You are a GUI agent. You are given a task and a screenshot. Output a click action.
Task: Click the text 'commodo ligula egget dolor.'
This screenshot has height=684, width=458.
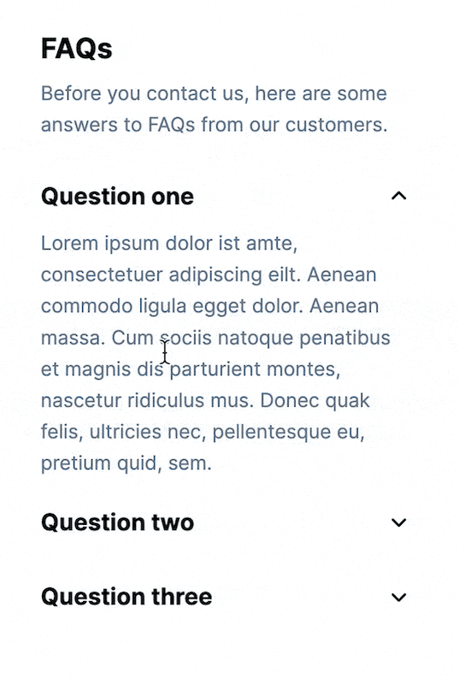pos(172,306)
